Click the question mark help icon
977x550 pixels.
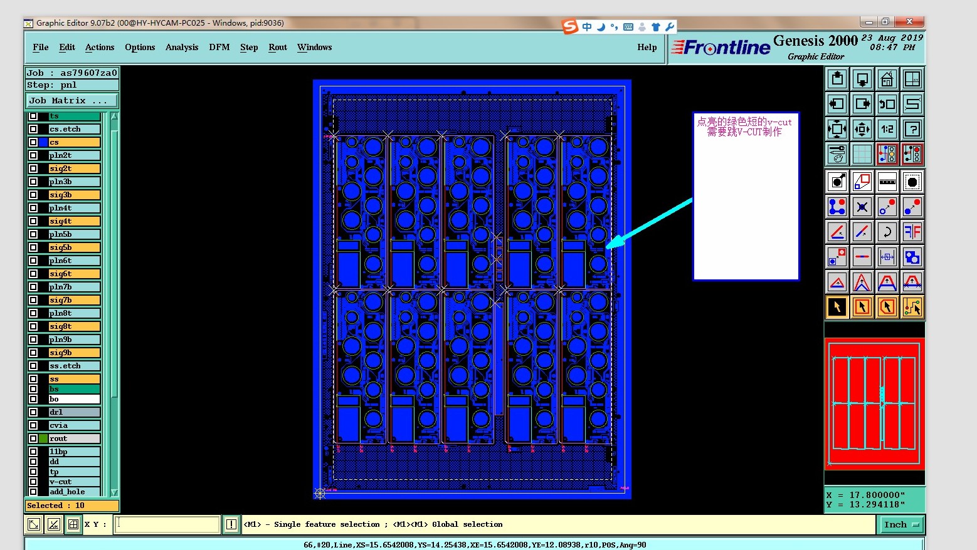pyautogui.click(x=912, y=129)
